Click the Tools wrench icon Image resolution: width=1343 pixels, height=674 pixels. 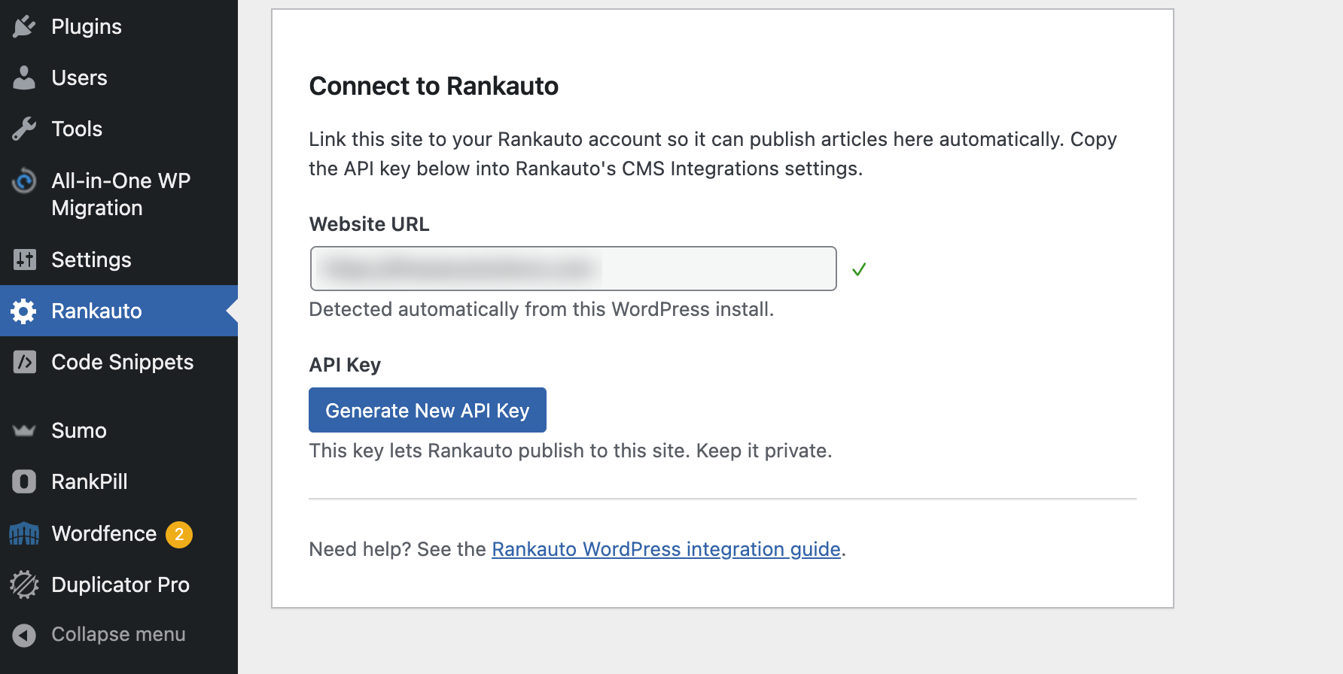24,129
